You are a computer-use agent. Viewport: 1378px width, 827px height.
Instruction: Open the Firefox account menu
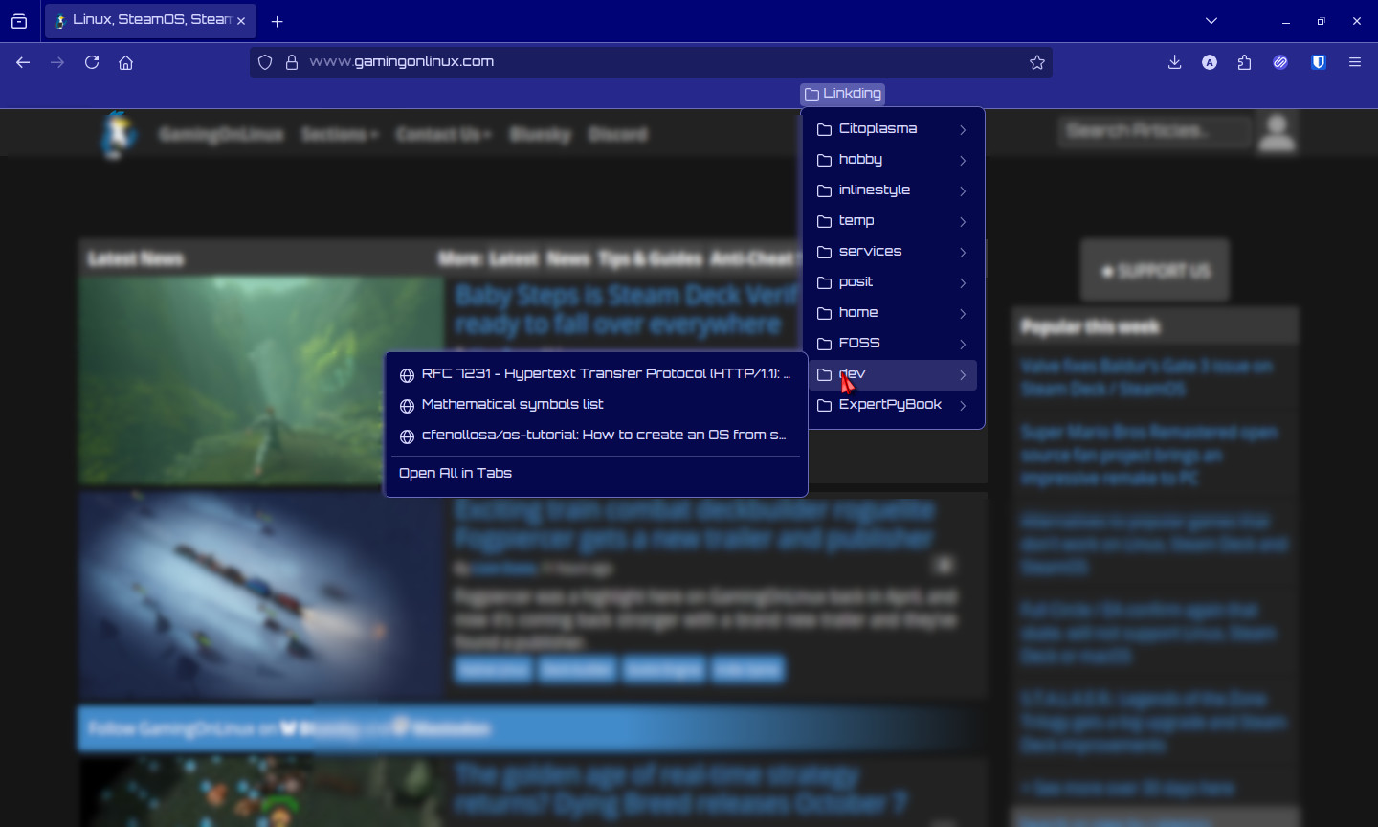click(1209, 62)
